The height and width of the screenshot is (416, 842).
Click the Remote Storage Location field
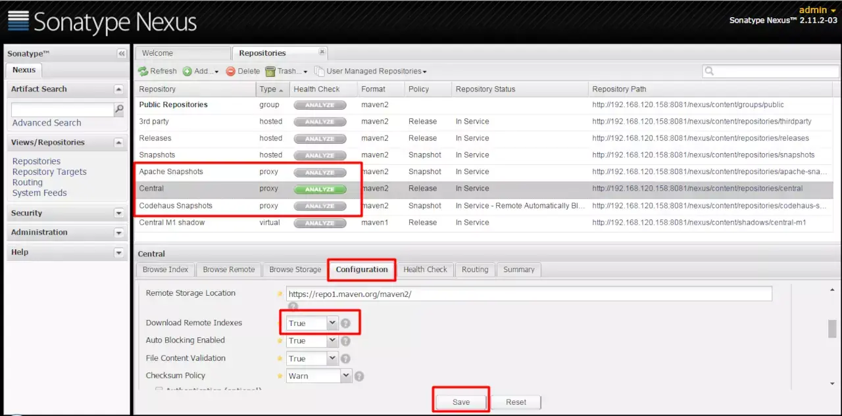point(528,294)
